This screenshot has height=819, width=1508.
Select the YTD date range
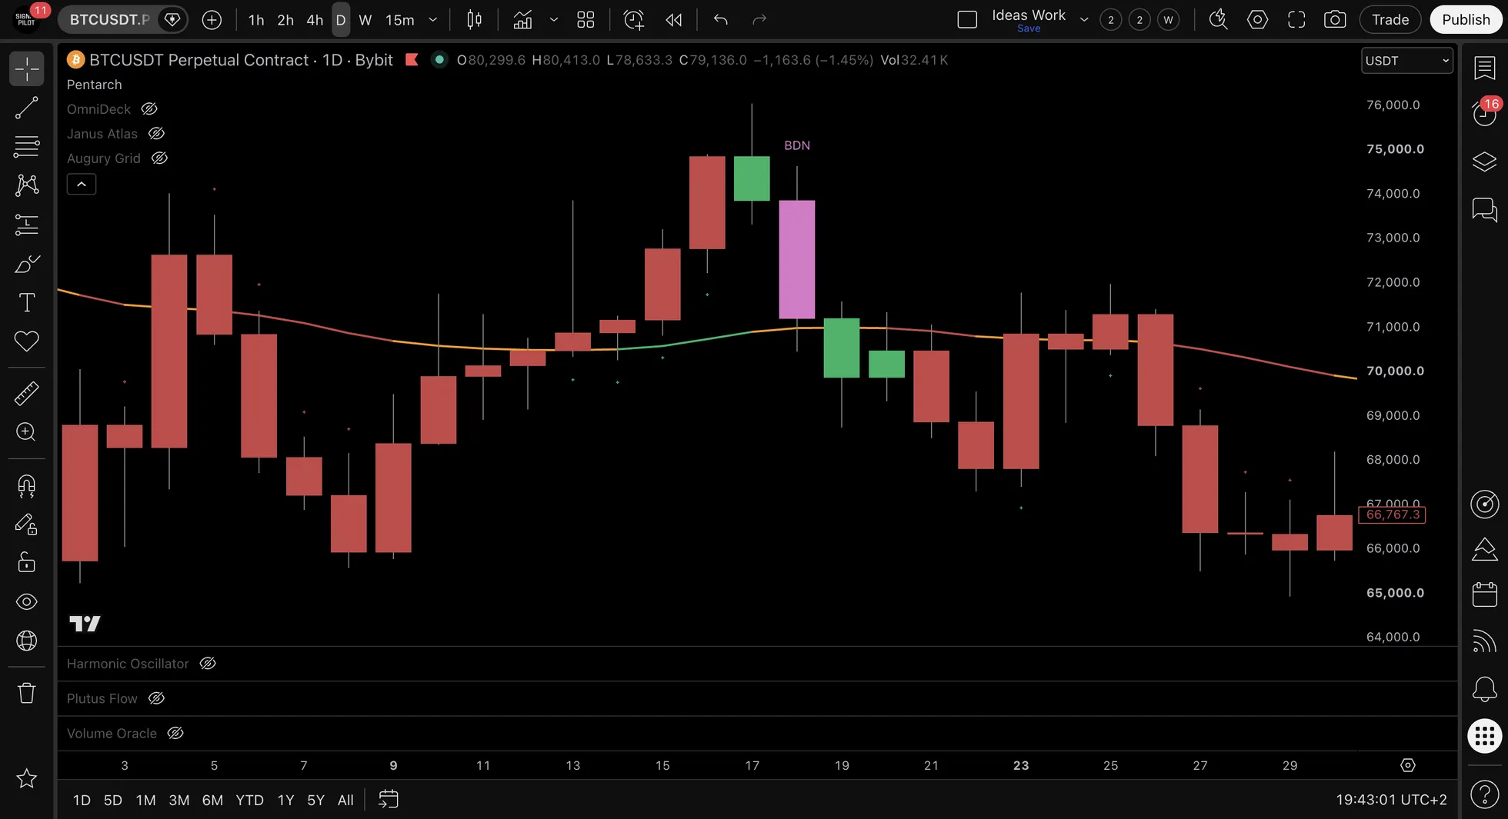point(249,800)
